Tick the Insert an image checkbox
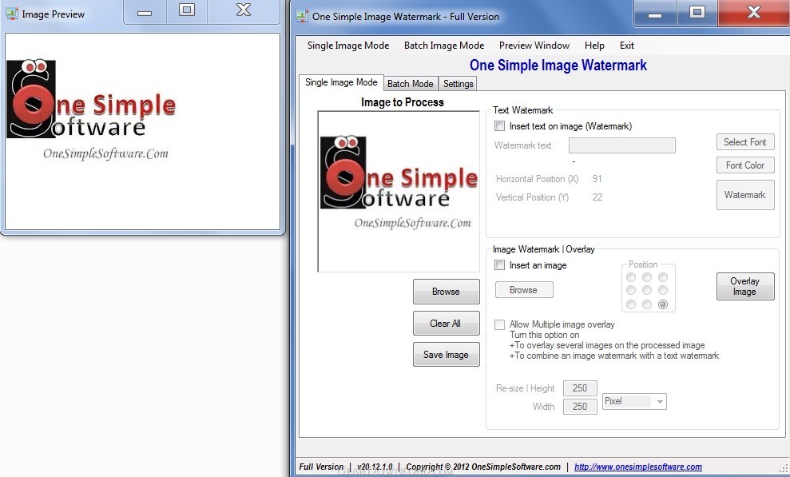 [x=500, y=265]
